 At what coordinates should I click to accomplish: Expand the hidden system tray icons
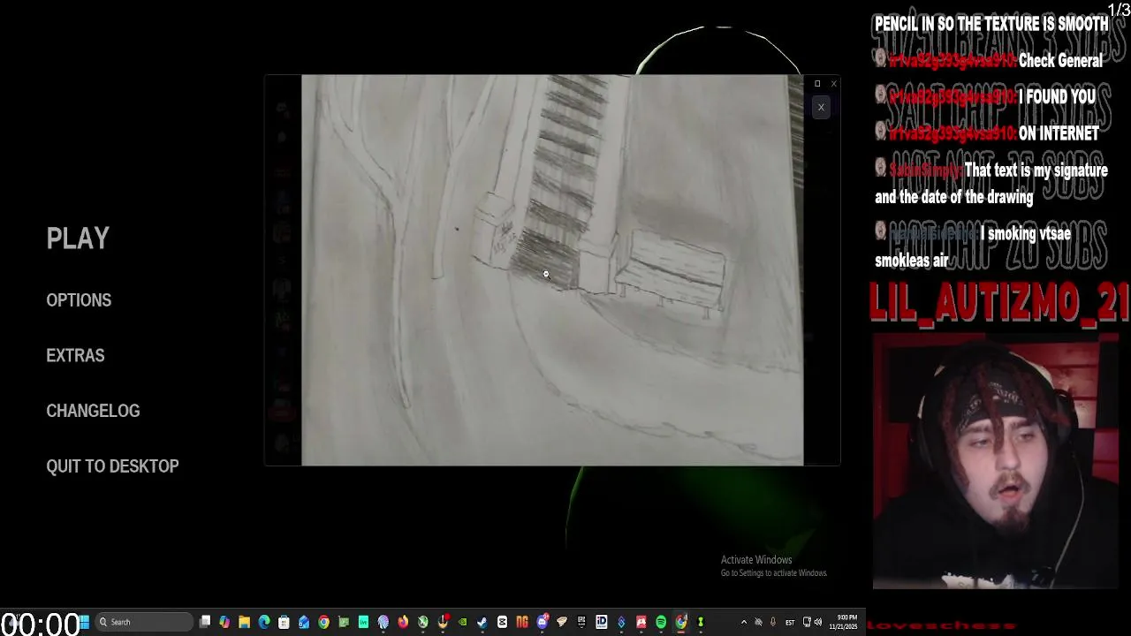pos(744,622)
